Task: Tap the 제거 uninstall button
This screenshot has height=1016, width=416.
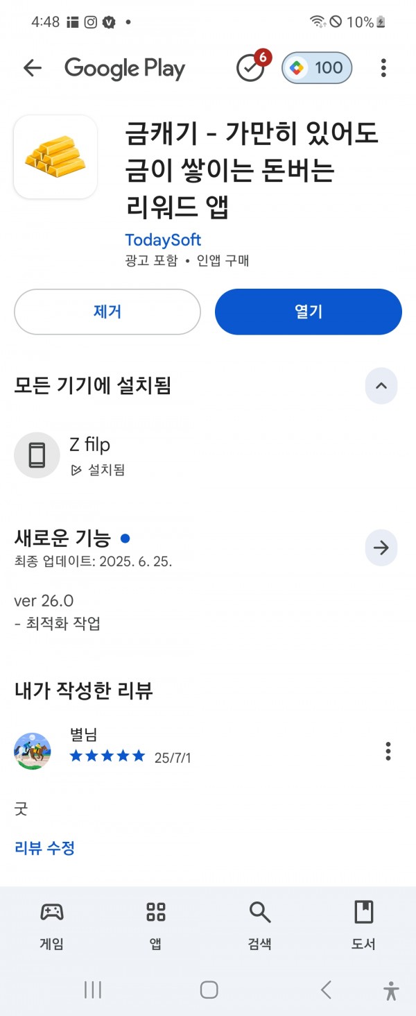Action: [x=107, y=312]
